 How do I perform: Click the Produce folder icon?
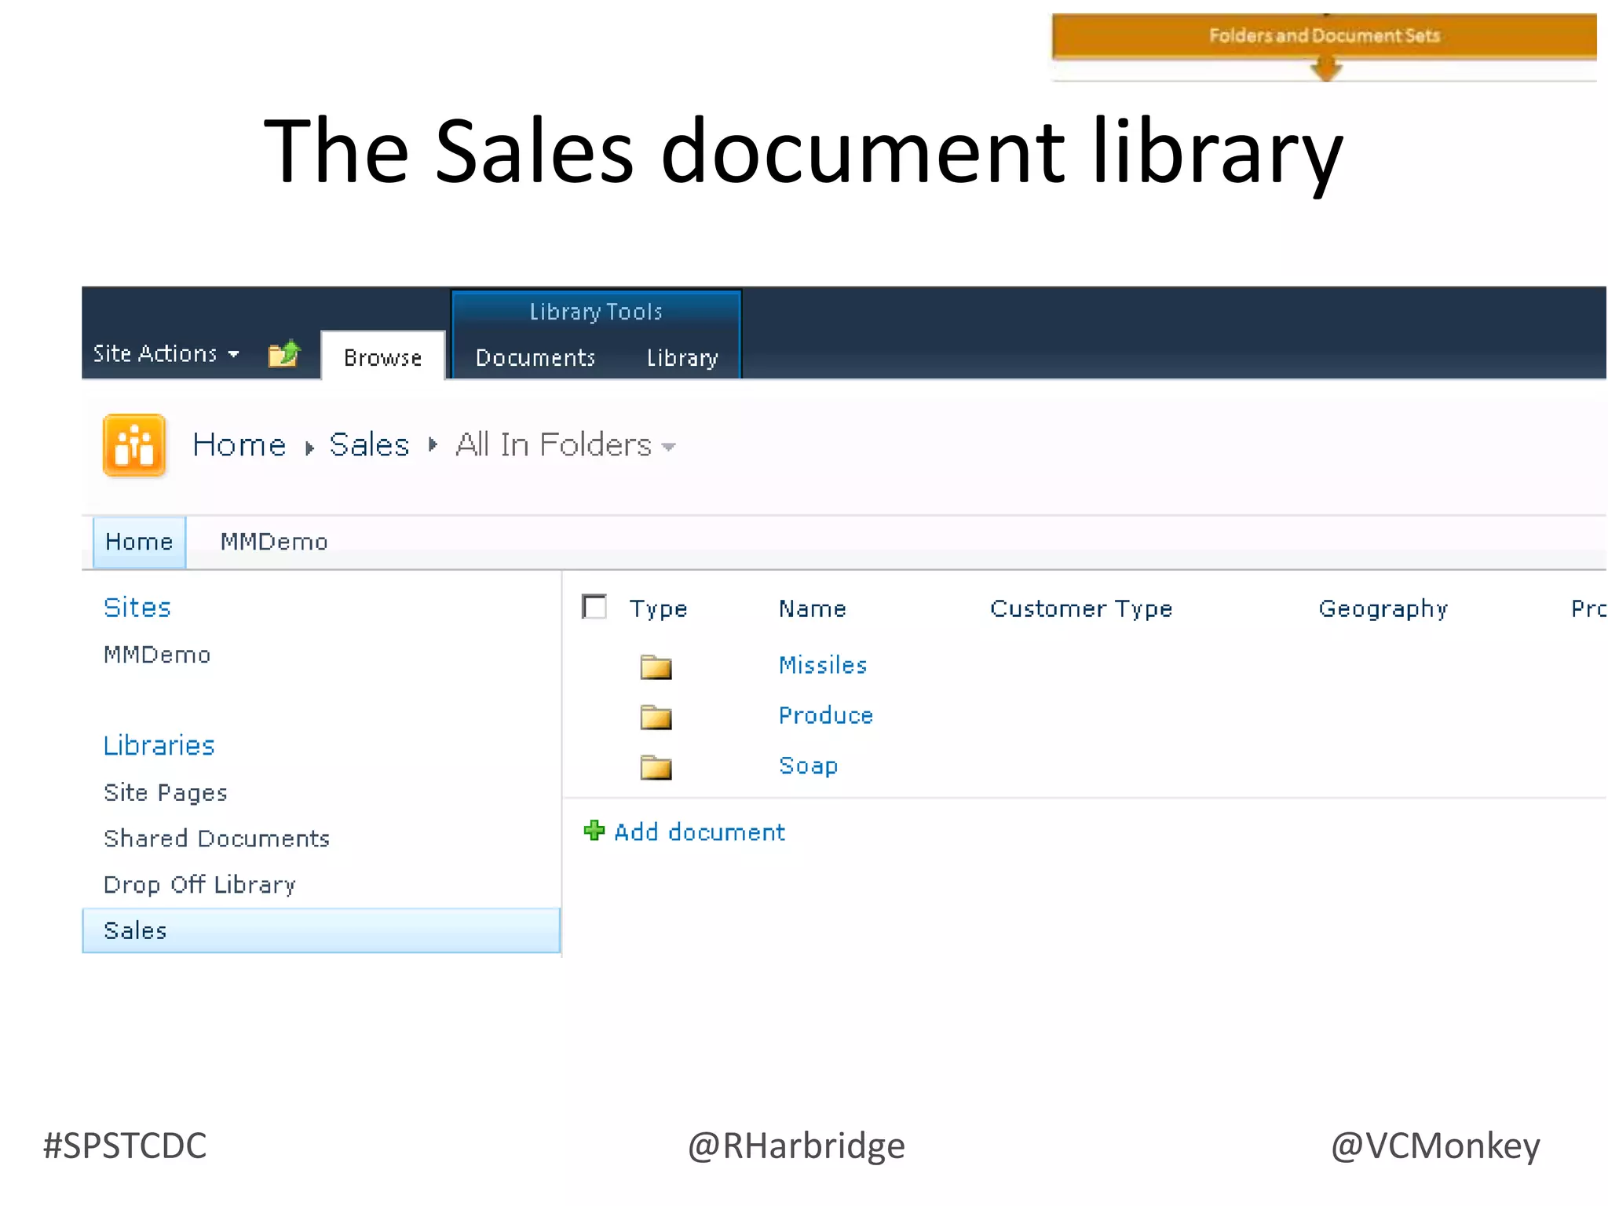[x=656, y=717]
